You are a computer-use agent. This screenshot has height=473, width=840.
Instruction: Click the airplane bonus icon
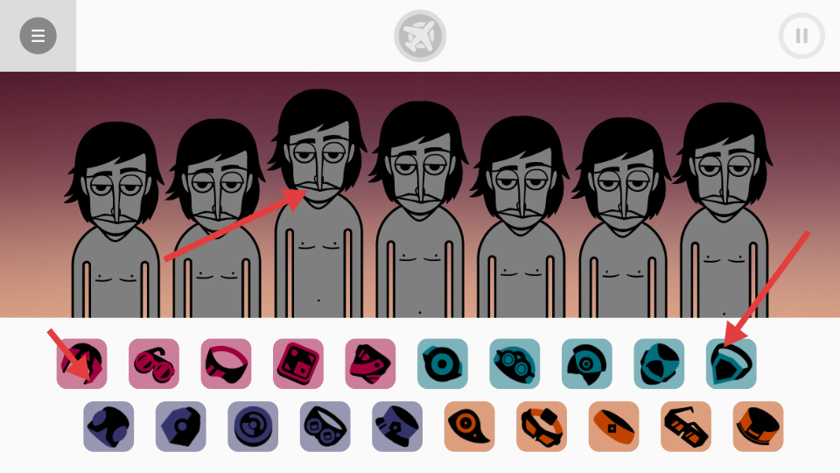(420, 36)
